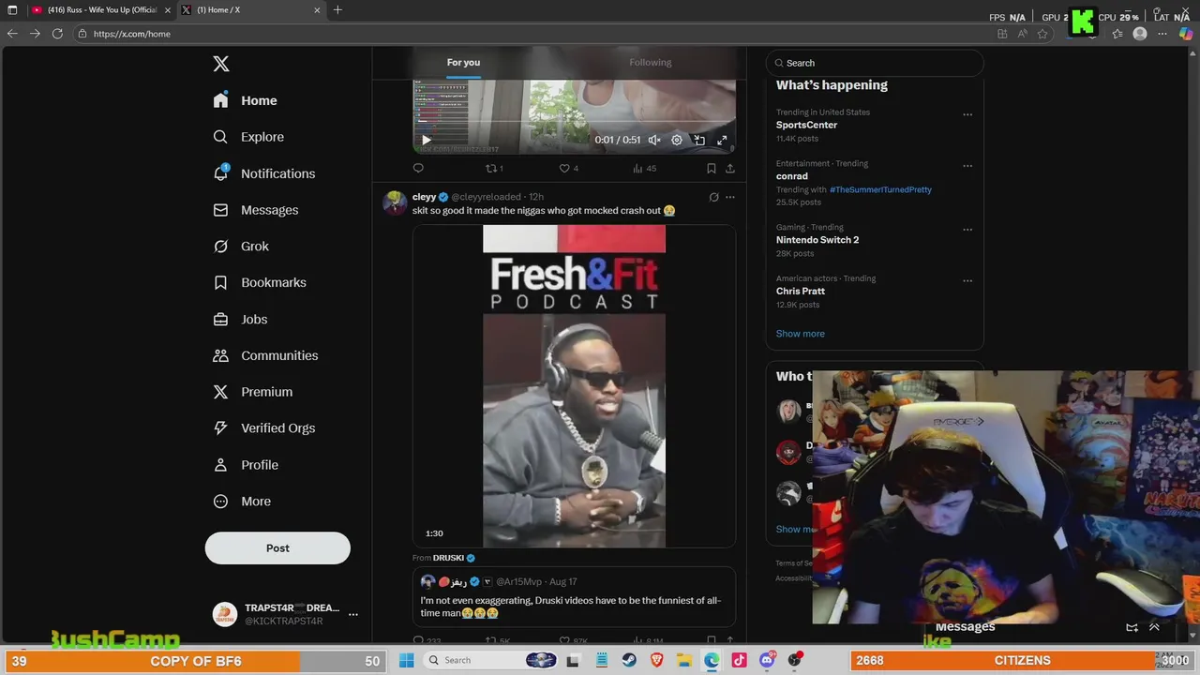
Task: Play the Fresh&Fit Podcast video thumbnail
Action: coord(574,386)
